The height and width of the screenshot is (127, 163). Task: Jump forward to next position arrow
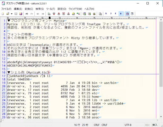click(x=43, y=14)
